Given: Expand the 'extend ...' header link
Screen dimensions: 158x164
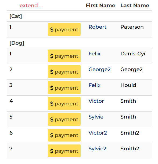Looking at the screenshot, I should coord(31,5).
